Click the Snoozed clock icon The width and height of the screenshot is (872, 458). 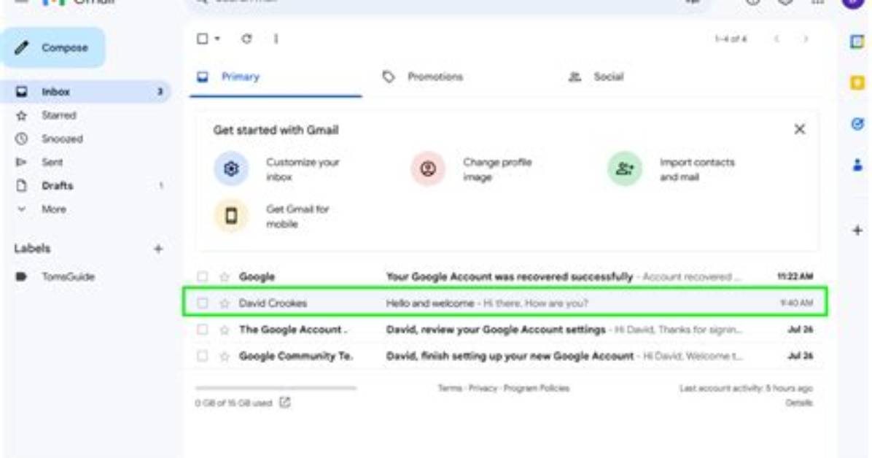point(21,139)
